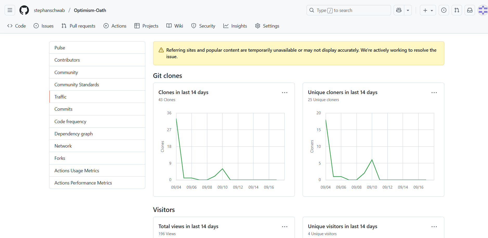Open user avatar profile menu

tap(483, 10)
